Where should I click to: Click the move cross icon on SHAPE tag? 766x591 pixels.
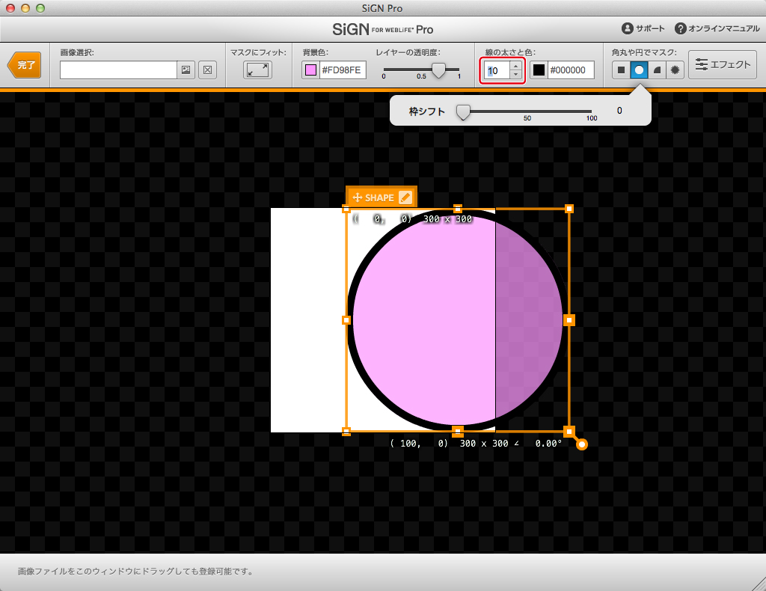pyautogui.click(x=357, y=197)
